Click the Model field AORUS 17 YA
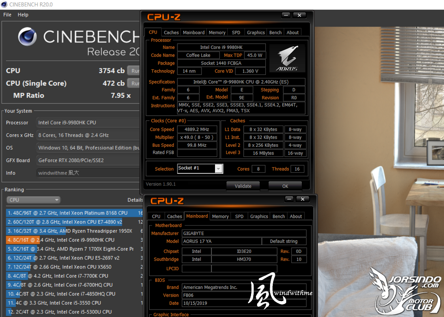 click(222, 241)
